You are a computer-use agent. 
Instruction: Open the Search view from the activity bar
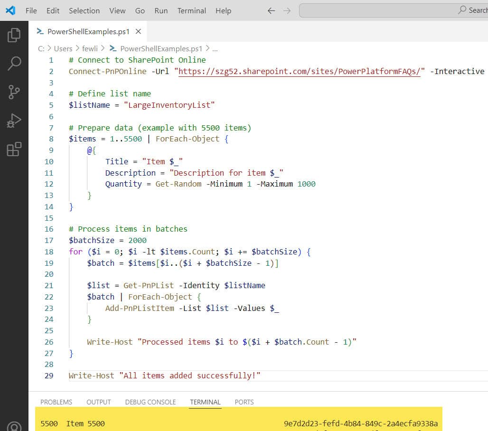14,63
